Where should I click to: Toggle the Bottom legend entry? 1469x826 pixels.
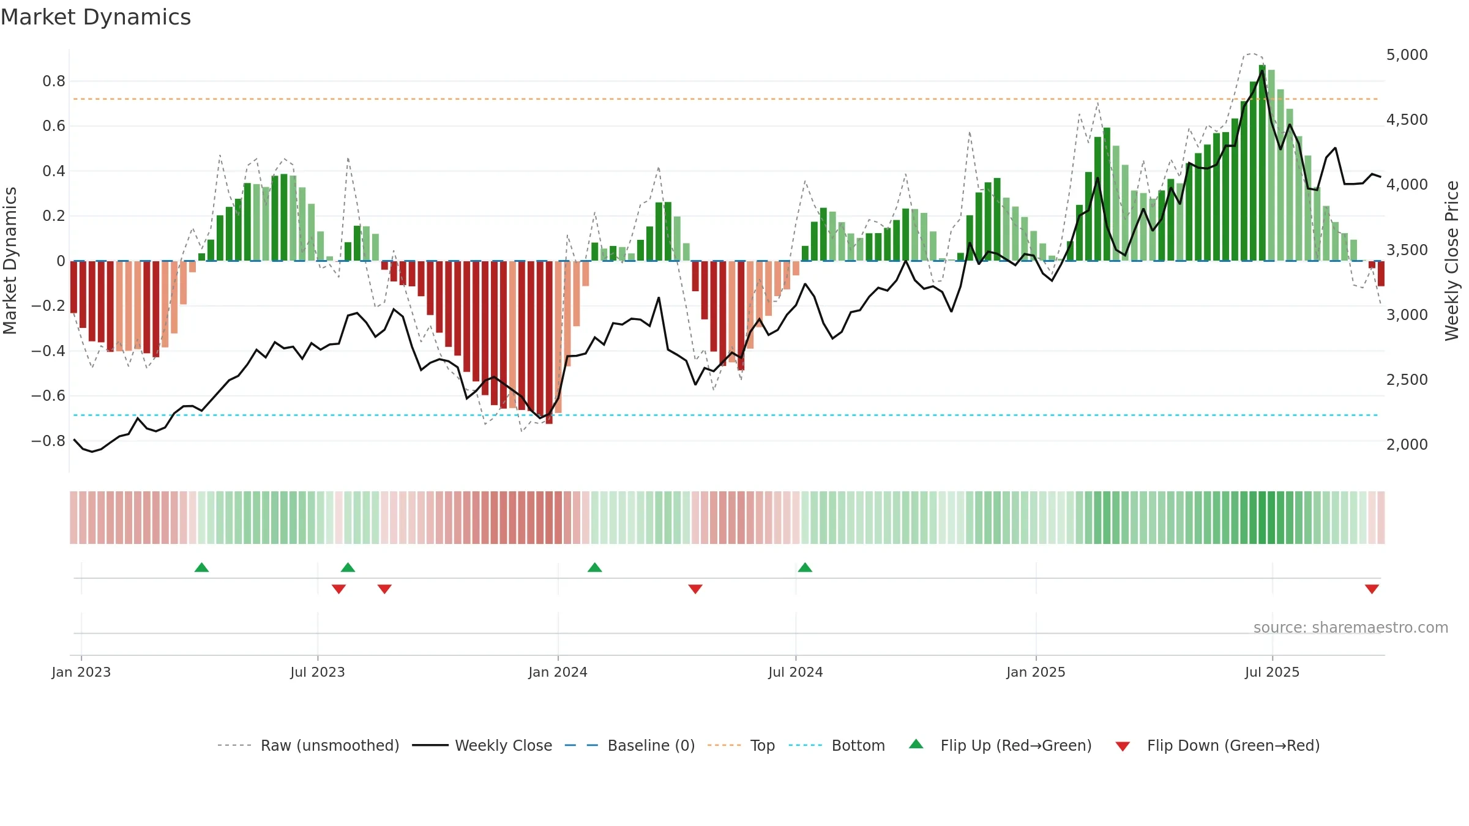837,745
